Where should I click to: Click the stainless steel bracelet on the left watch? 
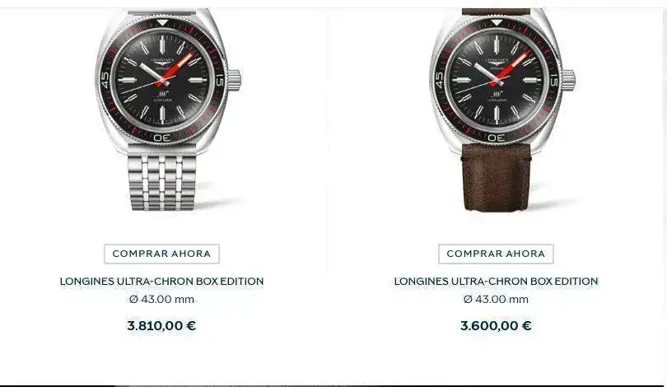(162, 182)
